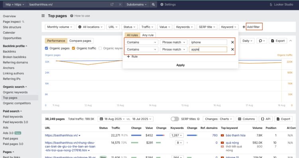Screen dimensions: 299x158
Task: Switch on the SERP titles toggle
Action: tap(175, 119)
